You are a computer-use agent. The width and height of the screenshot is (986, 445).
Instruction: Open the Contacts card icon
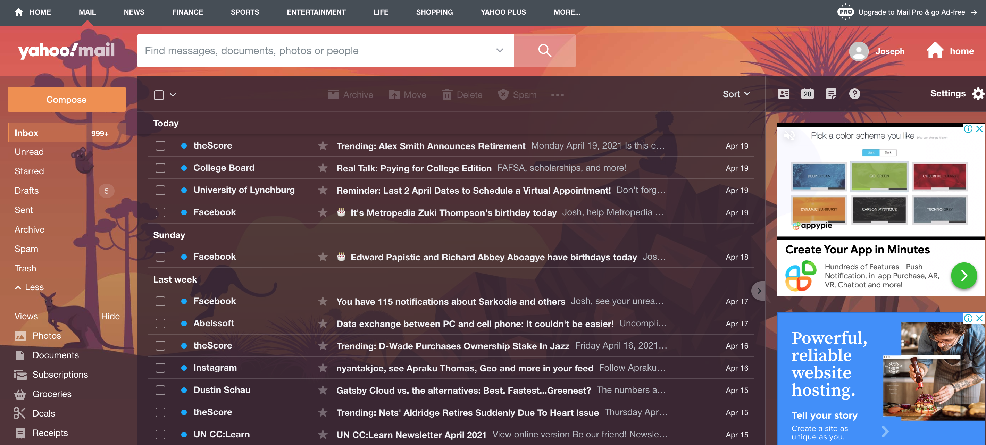pyautogui.click(x=784, y=94)
